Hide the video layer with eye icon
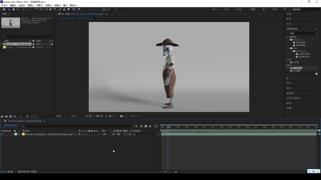321x180 pixels. coord(2,134)
